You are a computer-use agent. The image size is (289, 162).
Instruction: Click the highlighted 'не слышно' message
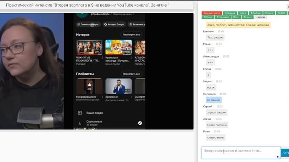tap(214, 100)
